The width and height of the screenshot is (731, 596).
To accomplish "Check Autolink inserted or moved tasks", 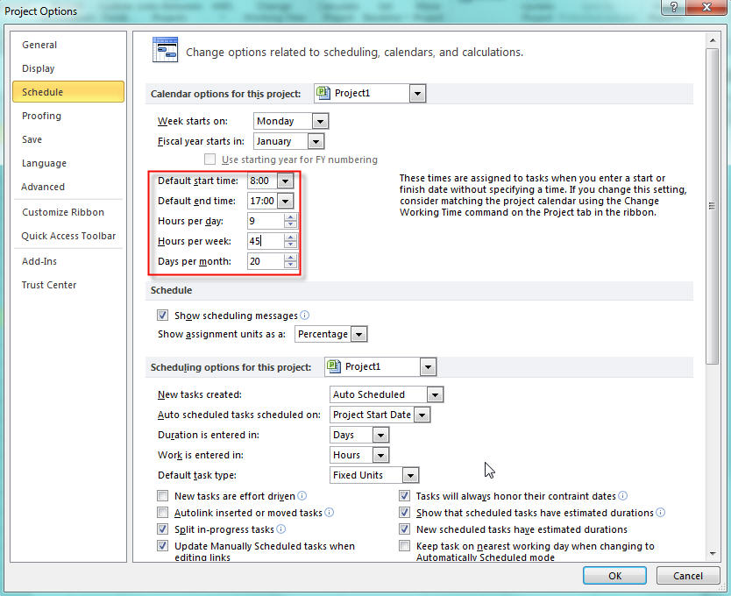I will pos(162,513).
